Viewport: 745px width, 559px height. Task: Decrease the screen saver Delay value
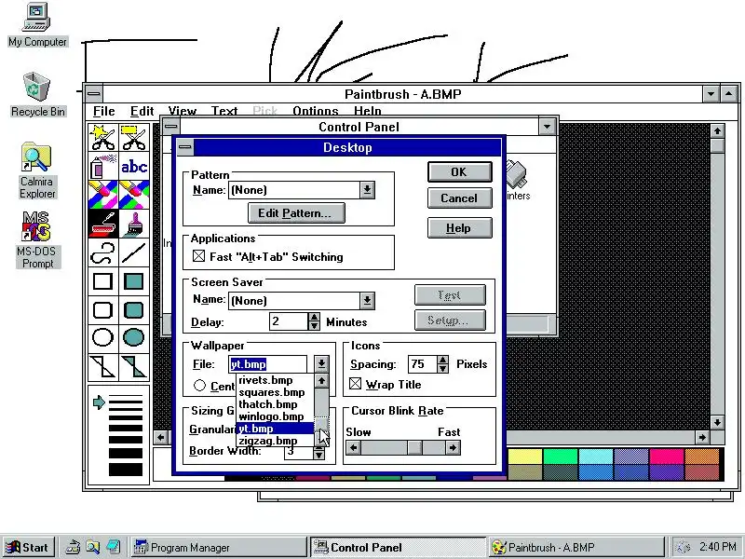pos(314,325)
